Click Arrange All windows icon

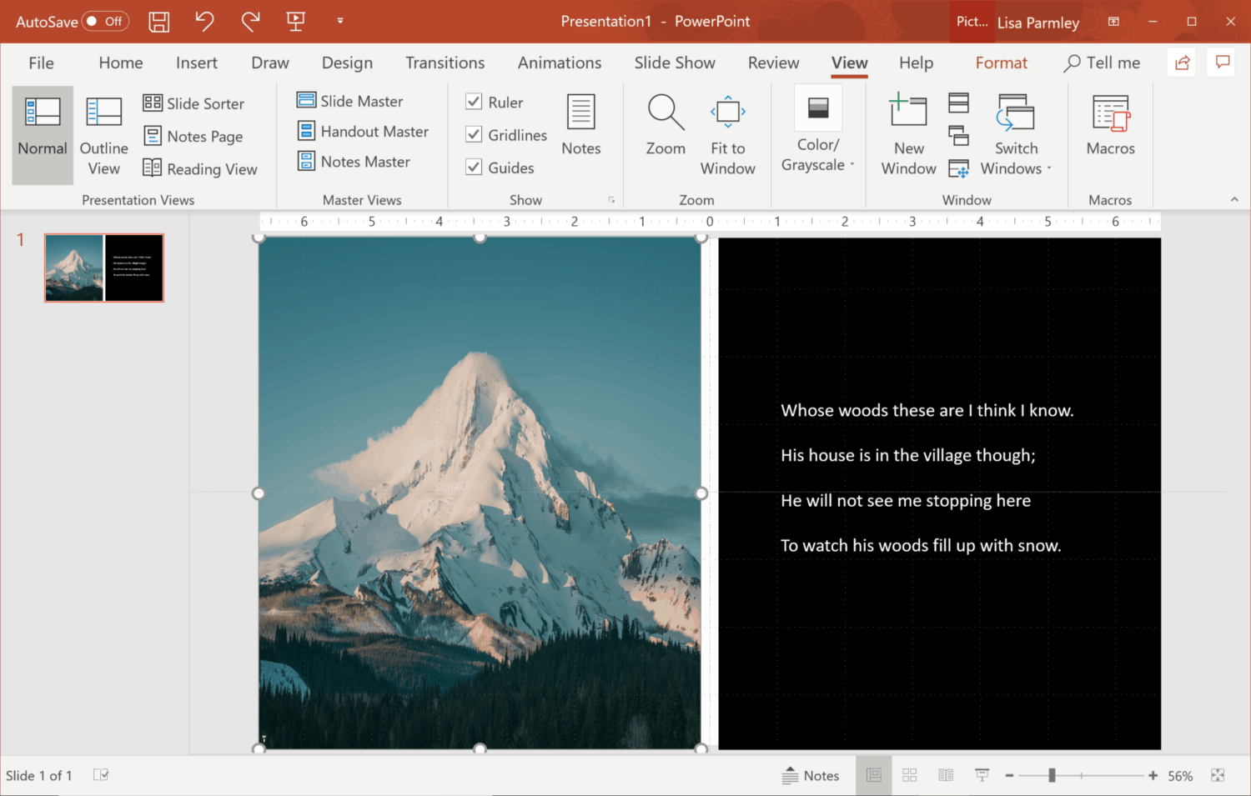959,103
